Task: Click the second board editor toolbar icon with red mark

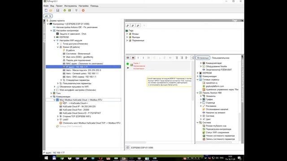Action: (x=133, y=58)
